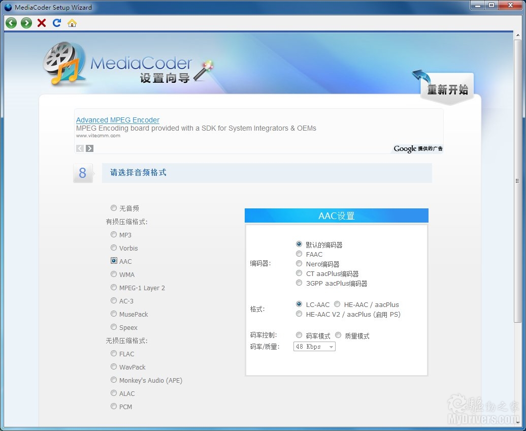526x431 pixels.
Task: Enable HE-AAC / aacPlus format
Action: point(337,304)
